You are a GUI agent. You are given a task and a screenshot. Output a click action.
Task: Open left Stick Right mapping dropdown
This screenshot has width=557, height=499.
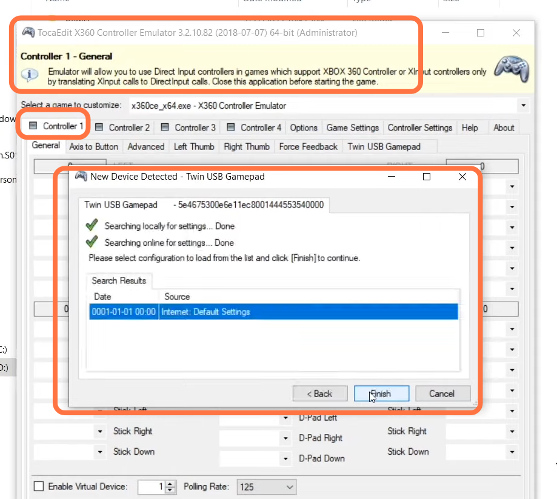[x=100, y=432]
